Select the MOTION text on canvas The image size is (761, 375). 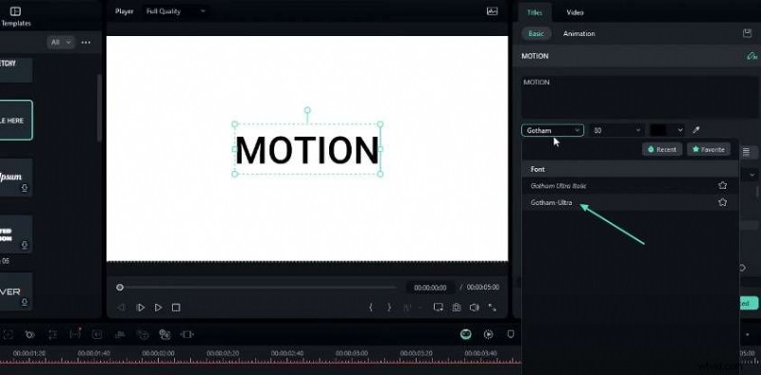(x=306, y=150)
